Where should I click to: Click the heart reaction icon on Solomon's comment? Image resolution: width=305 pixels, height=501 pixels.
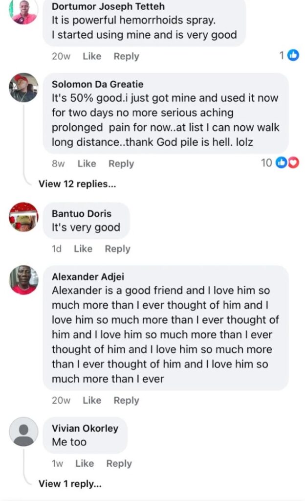(x=294, y=163)
